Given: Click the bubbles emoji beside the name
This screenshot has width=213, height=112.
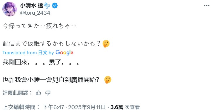Looking at the screenshot, I should (47, 6).
